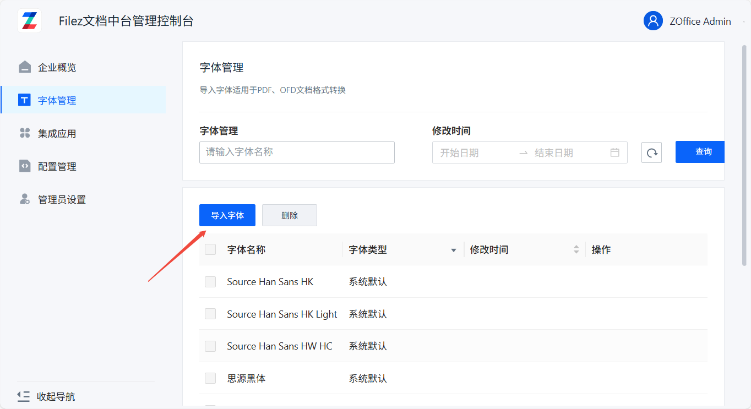
Task: Click the refresh reset icon button
Action: [x=651, y=152]
